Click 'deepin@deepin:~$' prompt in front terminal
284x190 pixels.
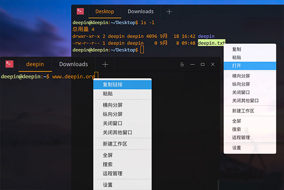coord(25,76)
